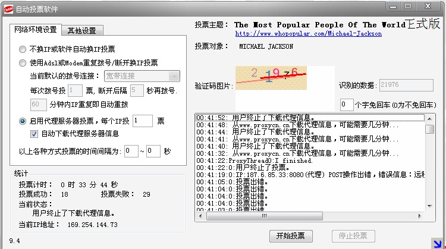Open the 宽带连接 dial-up connection dropdown
This screenshot has height=249, width=446.
pyautogui.click(x=142, y=76)
